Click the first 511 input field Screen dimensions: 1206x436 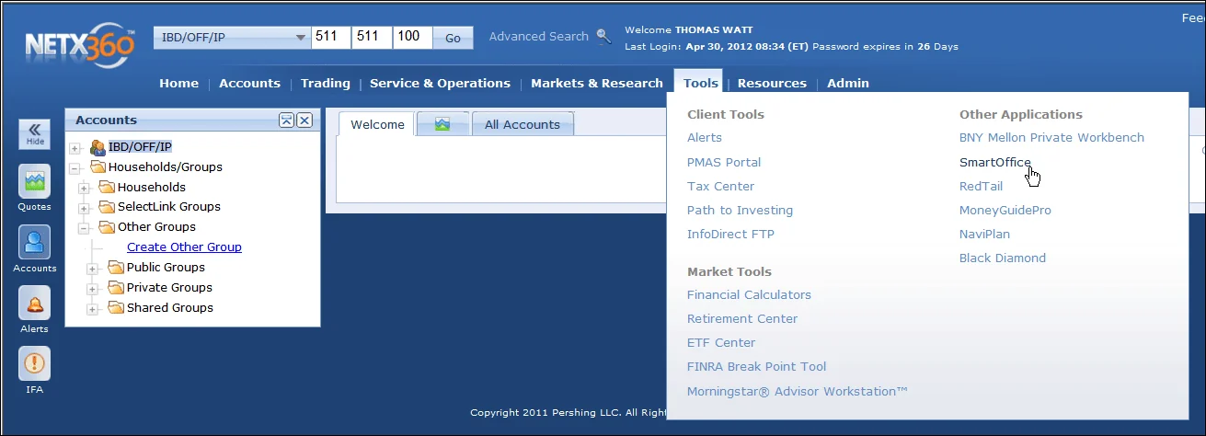point(332,38)
